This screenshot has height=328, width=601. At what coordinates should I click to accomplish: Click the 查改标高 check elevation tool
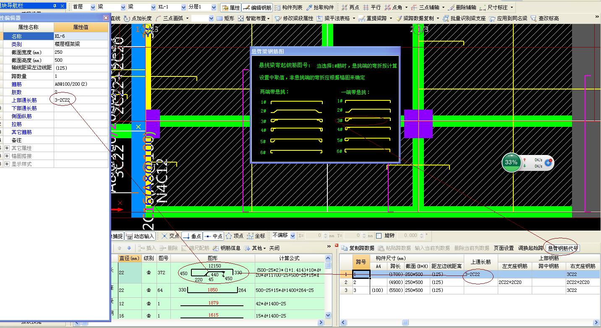(545, 18)
